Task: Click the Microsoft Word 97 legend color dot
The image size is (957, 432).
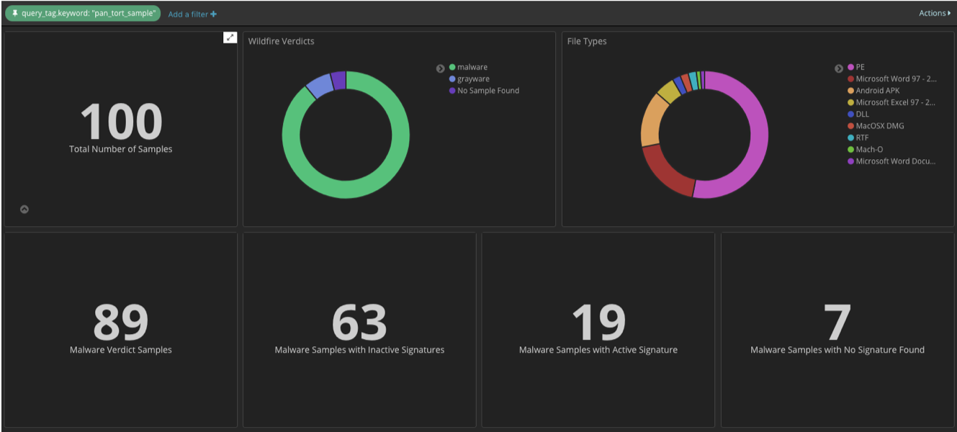Action: tap(850, 79)
